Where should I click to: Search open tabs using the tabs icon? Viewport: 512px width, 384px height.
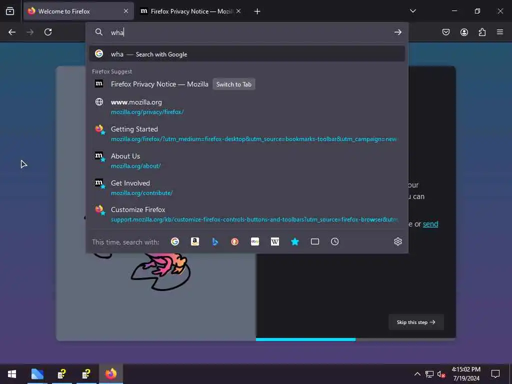point(315,241)
